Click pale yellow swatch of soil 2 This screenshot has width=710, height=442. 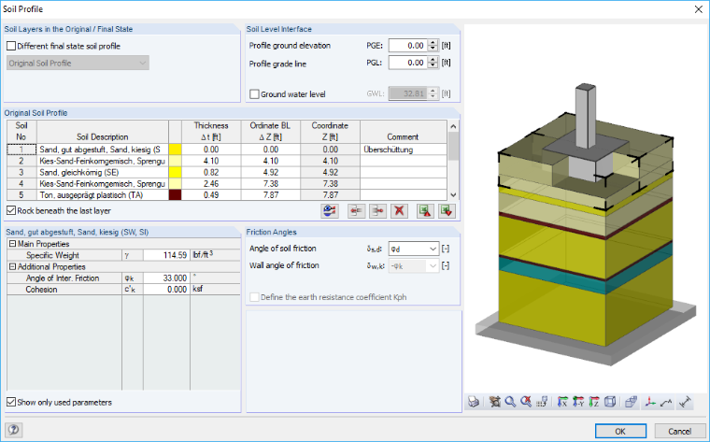coord(175,161)
